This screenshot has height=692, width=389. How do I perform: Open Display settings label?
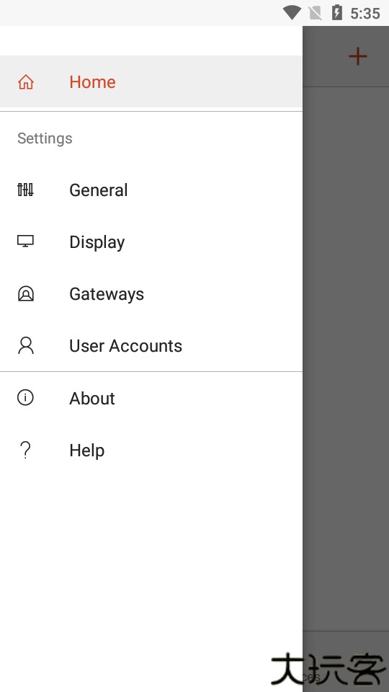(x=97, y=242)
